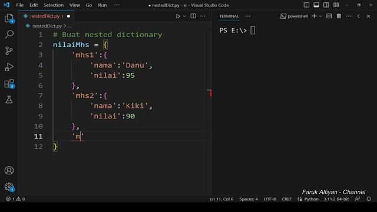Open the Go menu
The image size is (377, 212).
(x=89, y=5)
